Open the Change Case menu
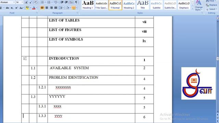219x123 pixels. (x=21, y=8)
